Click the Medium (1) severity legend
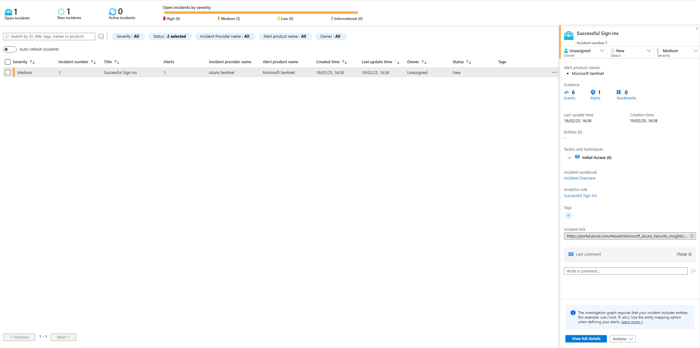Image resolution: width=700 pixels, height=348 pixels. (x=229, y=19)
